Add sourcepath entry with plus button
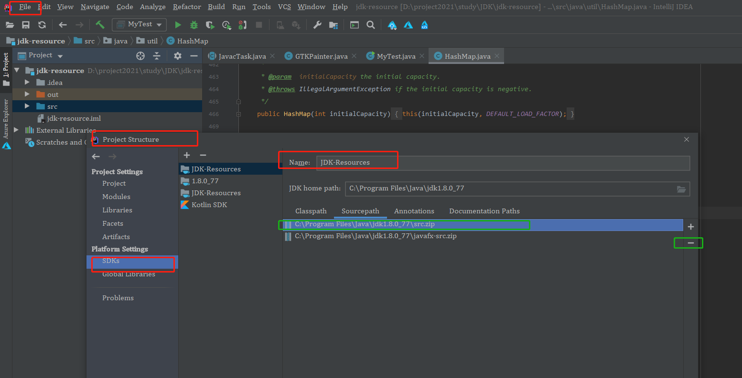Viewport: 742px width, 378px height. tap(691, 227)
